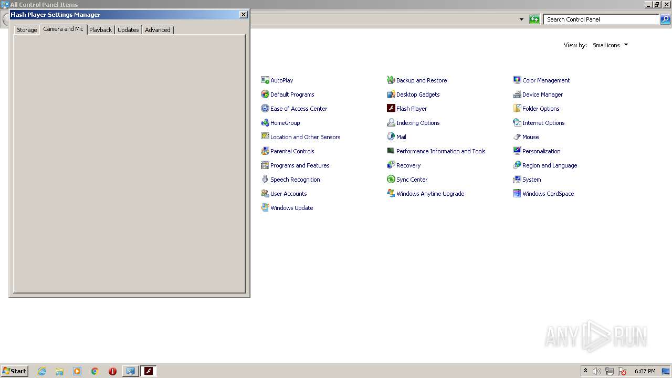Launch Internet Explorer from taskbar

click(x=41, y=371)
